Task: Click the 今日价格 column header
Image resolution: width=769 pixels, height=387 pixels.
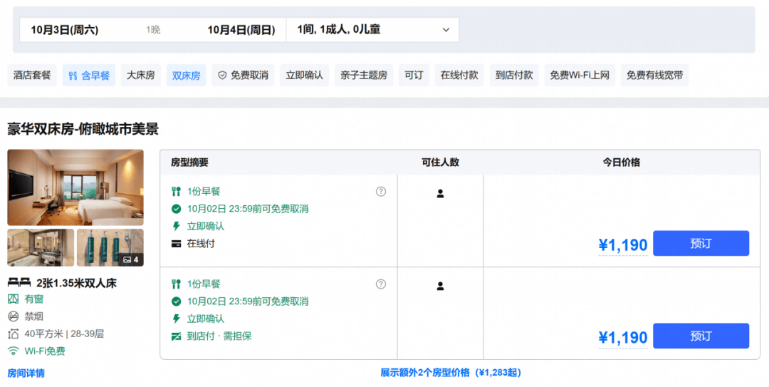Action: [x=622, y=162]
